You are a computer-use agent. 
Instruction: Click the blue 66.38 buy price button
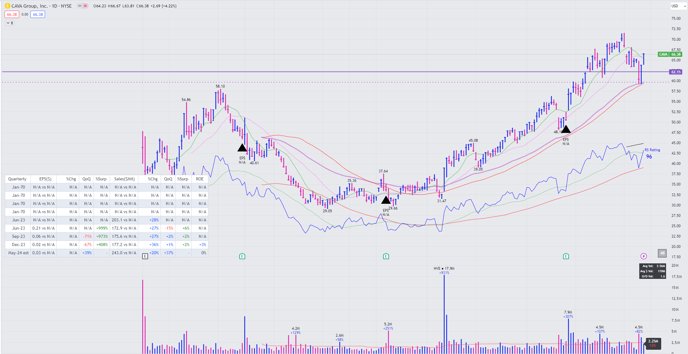(x=38, y=14)
